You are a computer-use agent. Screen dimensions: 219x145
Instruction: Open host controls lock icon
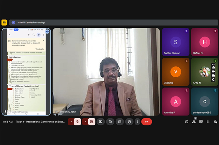[x=215, y=122]
